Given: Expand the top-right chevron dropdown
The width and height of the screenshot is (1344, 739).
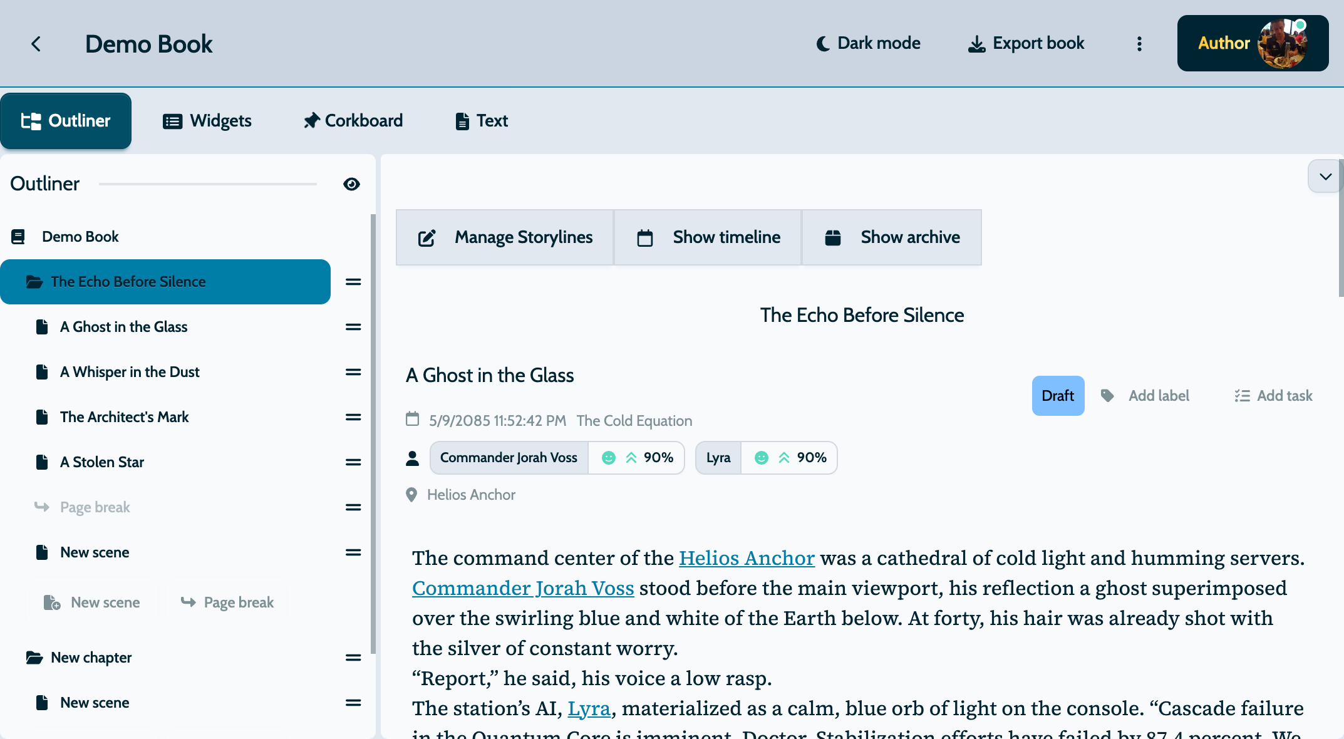Looking at the screenshot, I should click(x=1325, y=177).
